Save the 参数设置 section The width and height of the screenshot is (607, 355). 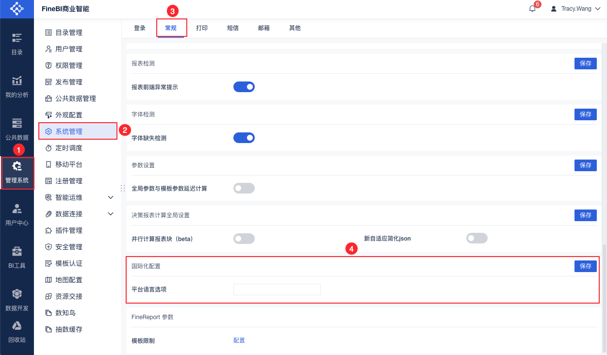(x=586, y=165)
